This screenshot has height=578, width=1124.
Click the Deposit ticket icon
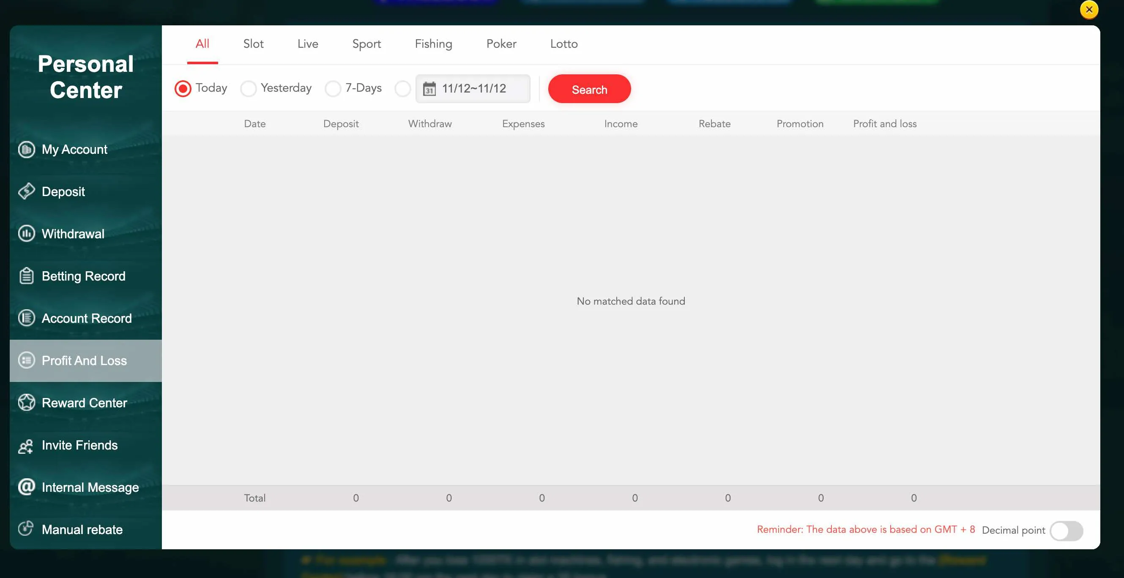point(26,191)
